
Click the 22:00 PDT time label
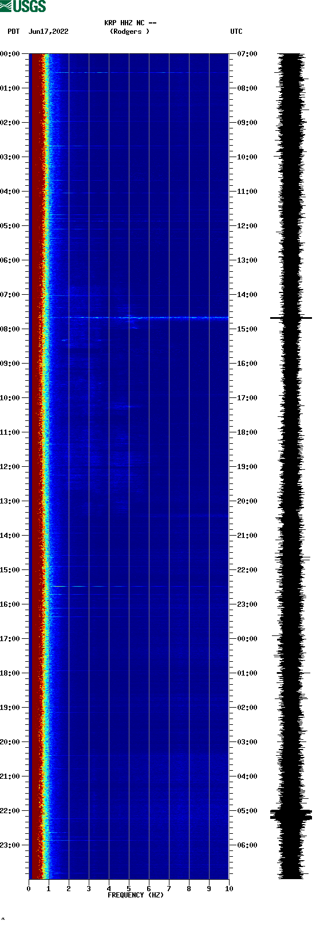(10, 811)
